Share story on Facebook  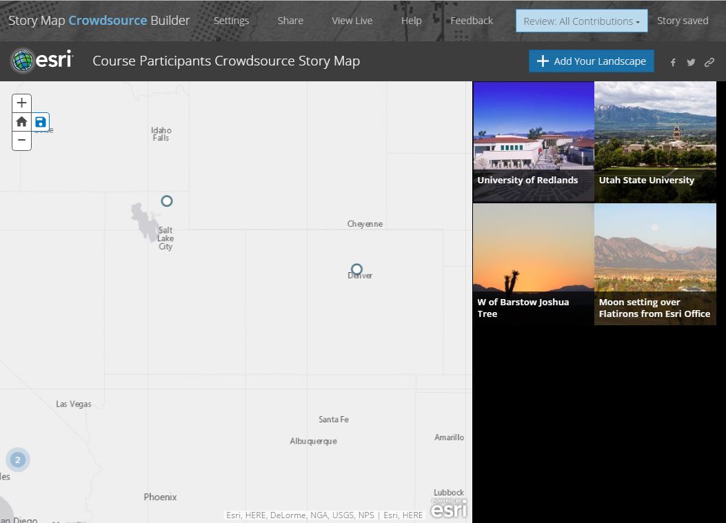pyautogui.click(x=673, y=62)
